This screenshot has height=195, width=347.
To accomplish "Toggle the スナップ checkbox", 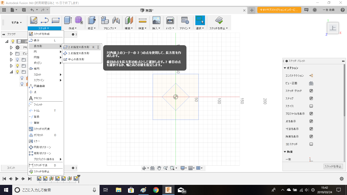I will point(311,99).
